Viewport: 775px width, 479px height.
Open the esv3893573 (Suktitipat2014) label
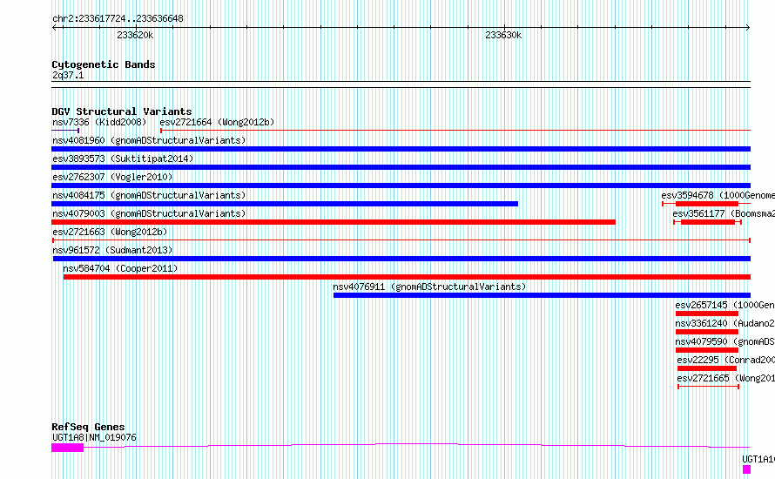tap(123, 159)
